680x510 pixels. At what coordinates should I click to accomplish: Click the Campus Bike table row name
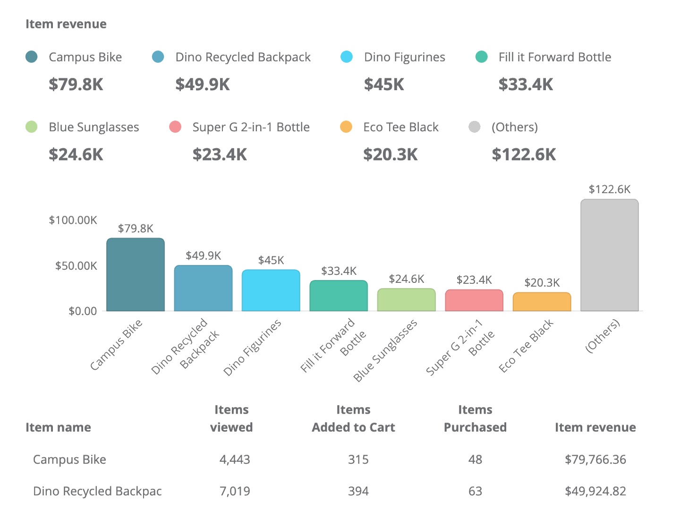[x=69, y=459]
